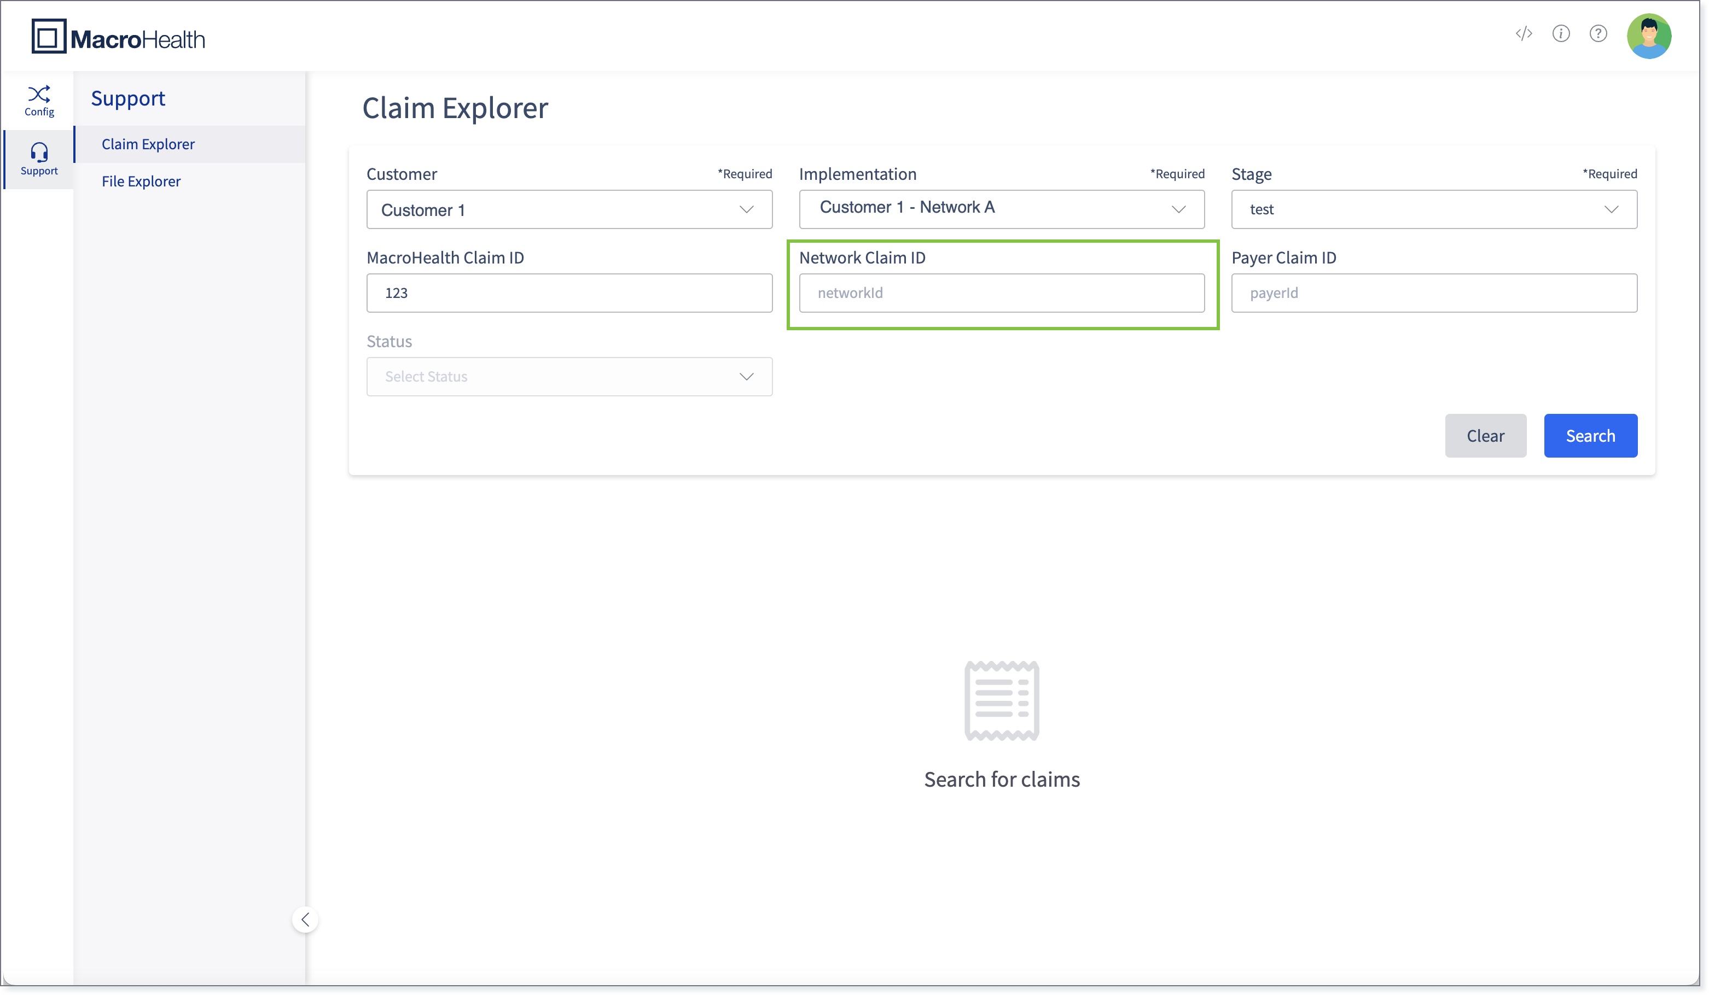Click the 'Payer Claim ID' label
The width and height of the screenshot is (1709, 995).
(1283, 257)
